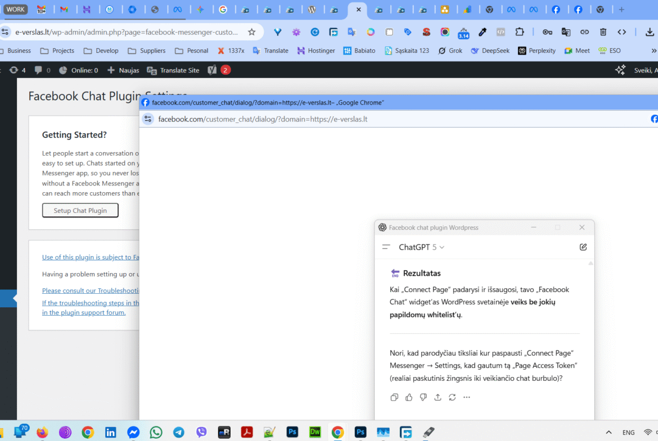Open the Hostinger bookmark
The width and height of the screenshot is (658, 441).
click(x=316, y=51)
